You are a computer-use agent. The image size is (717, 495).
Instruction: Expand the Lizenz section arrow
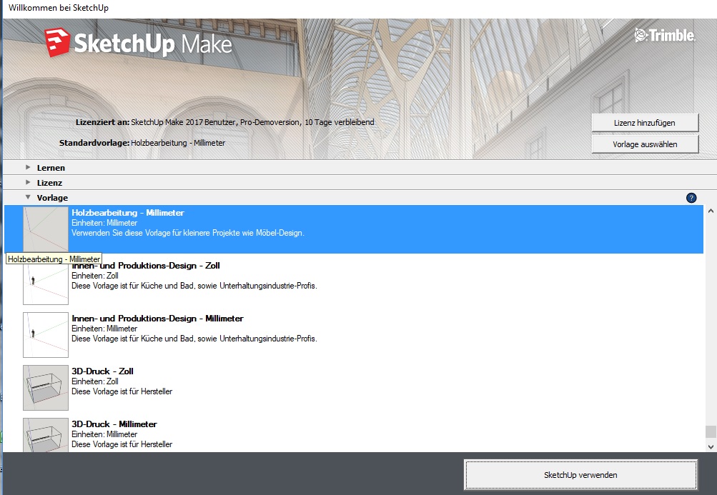click(28, 182)
